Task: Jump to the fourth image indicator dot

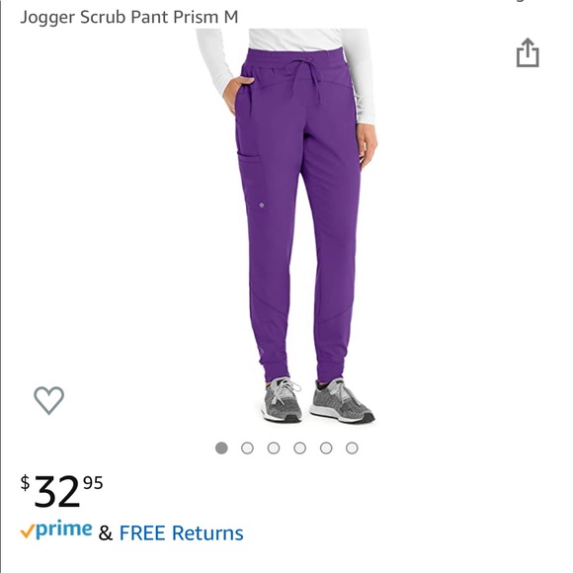Action: coord(300,448)
